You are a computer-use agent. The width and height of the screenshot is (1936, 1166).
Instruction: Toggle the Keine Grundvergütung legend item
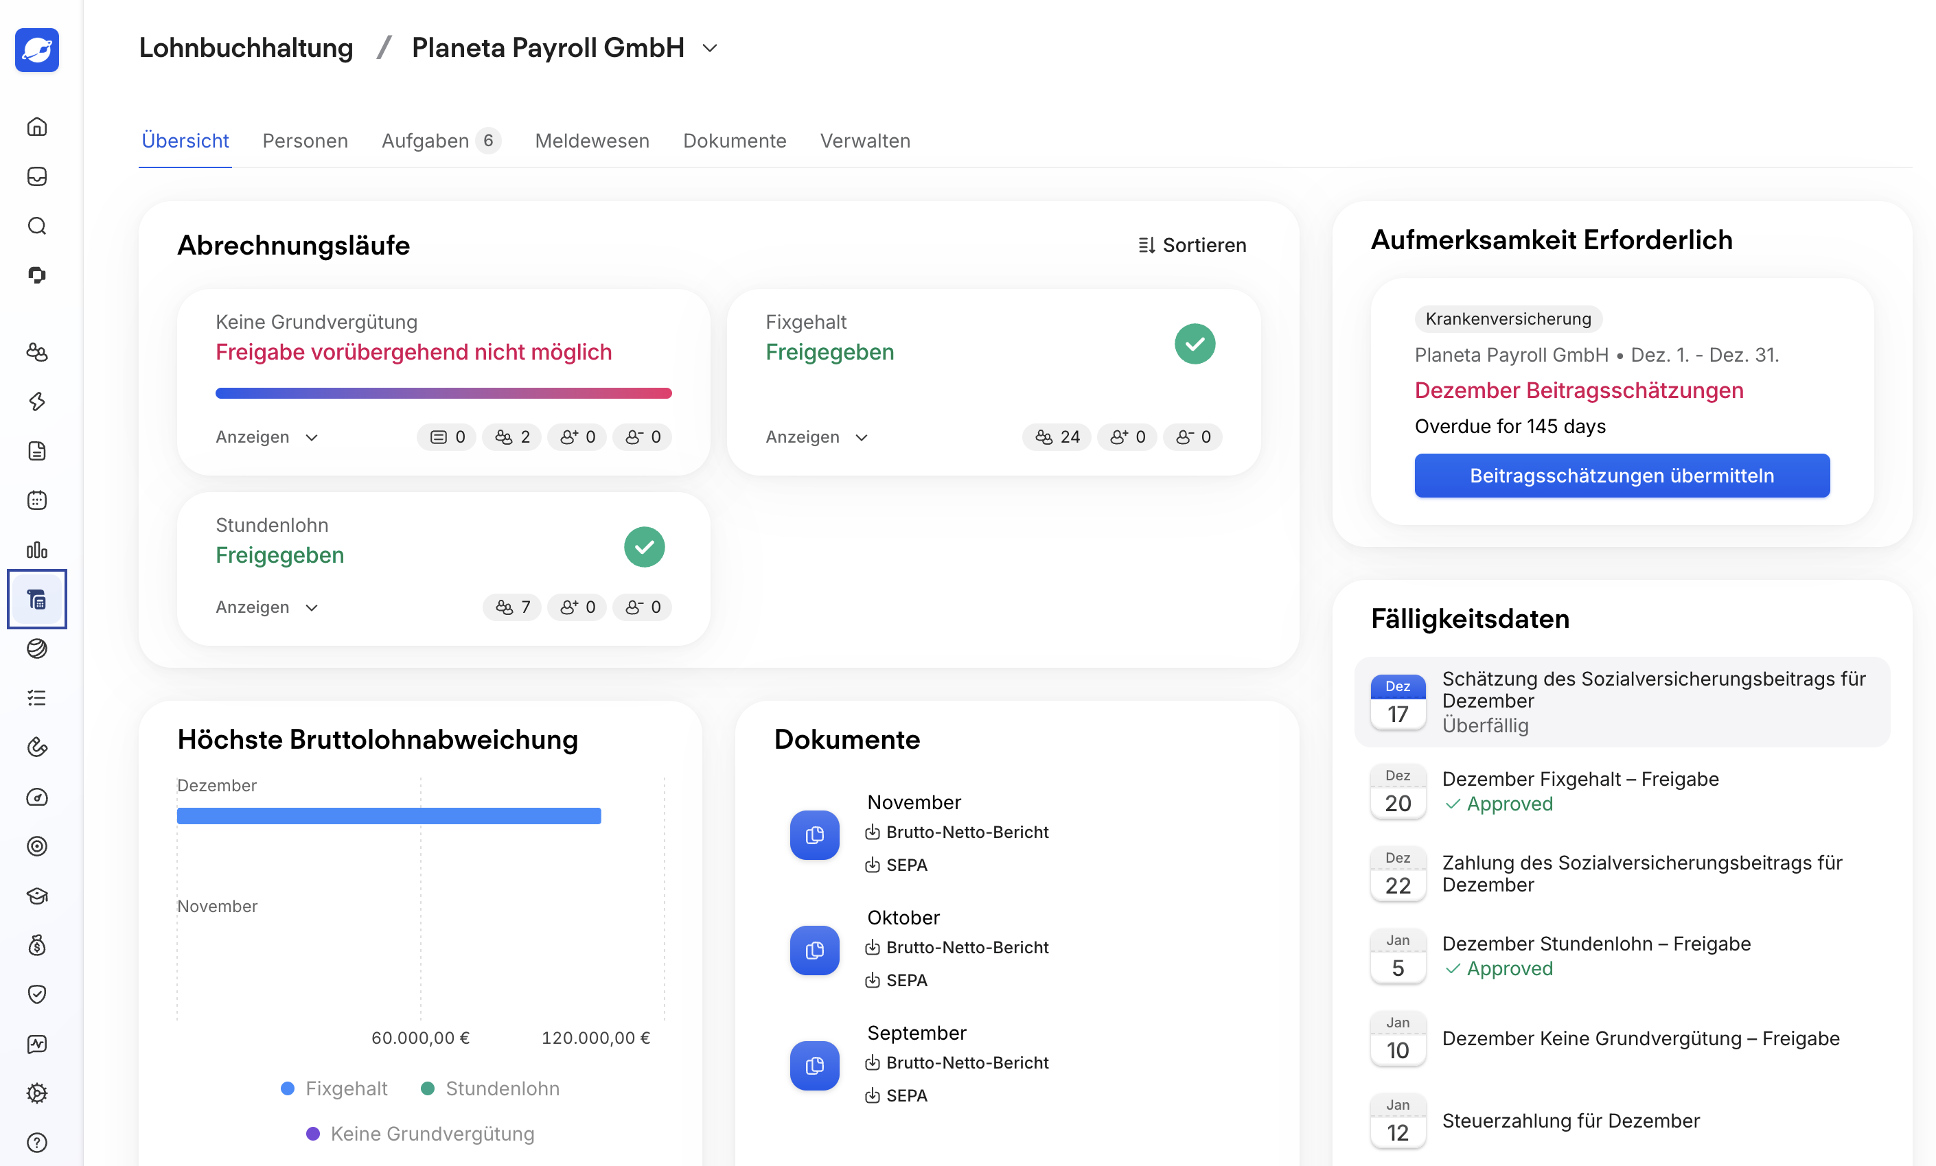420,1134
